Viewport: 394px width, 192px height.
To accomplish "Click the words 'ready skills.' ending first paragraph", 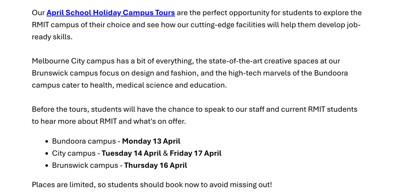I will 52,37.
